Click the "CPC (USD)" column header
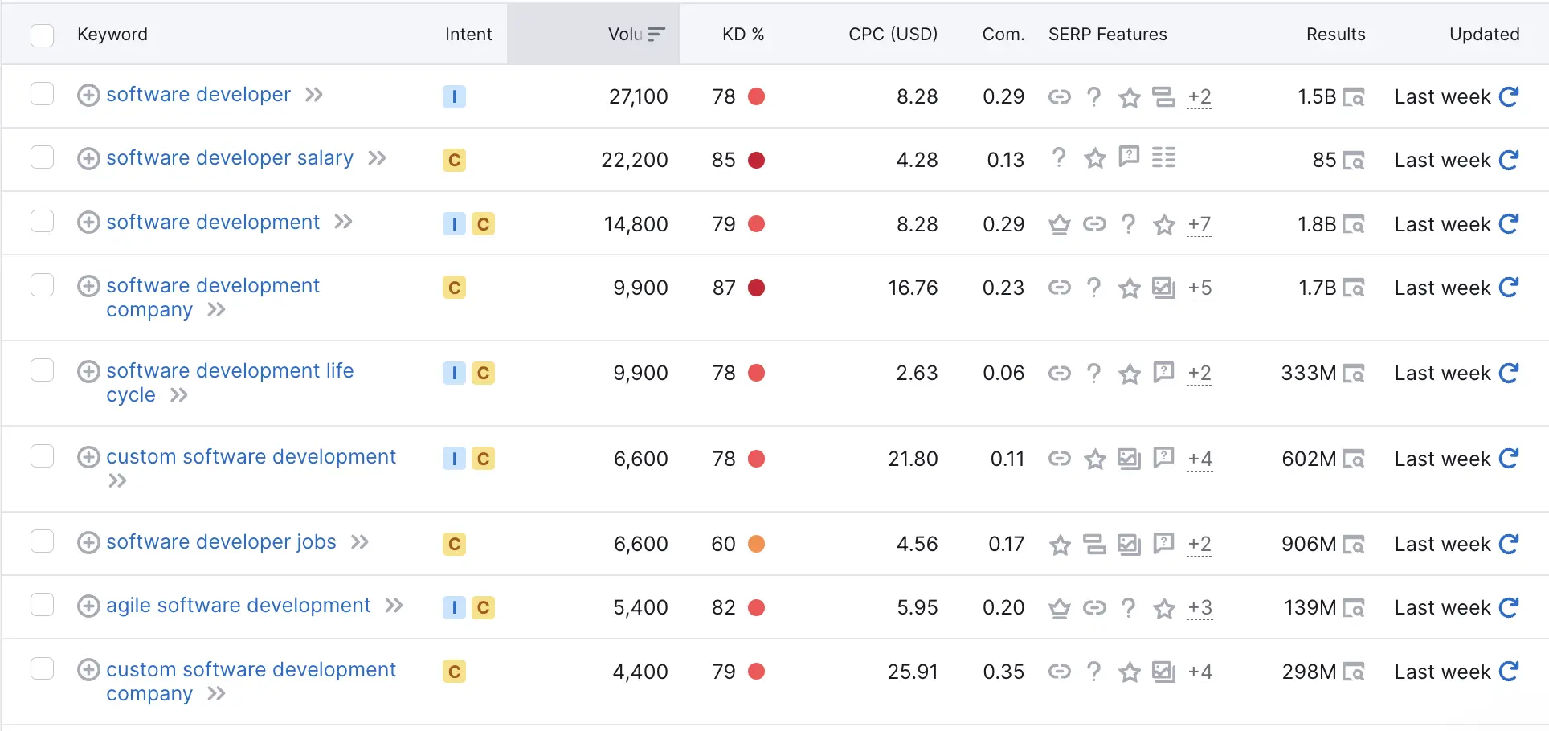This screenshot has height=731, width=1549. point(893,34)
